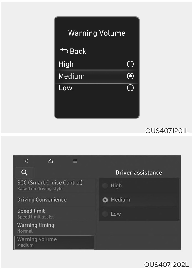Select the Warning volume menu item
The width and height of the screenshot is (193, 269).
pos(54,242)
